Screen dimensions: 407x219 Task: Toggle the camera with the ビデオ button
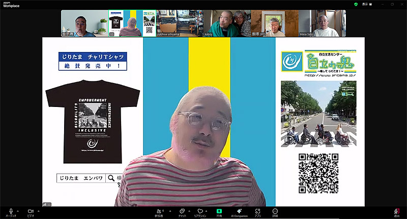30,212
